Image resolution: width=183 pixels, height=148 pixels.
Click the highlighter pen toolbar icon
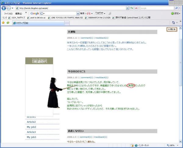110,13
